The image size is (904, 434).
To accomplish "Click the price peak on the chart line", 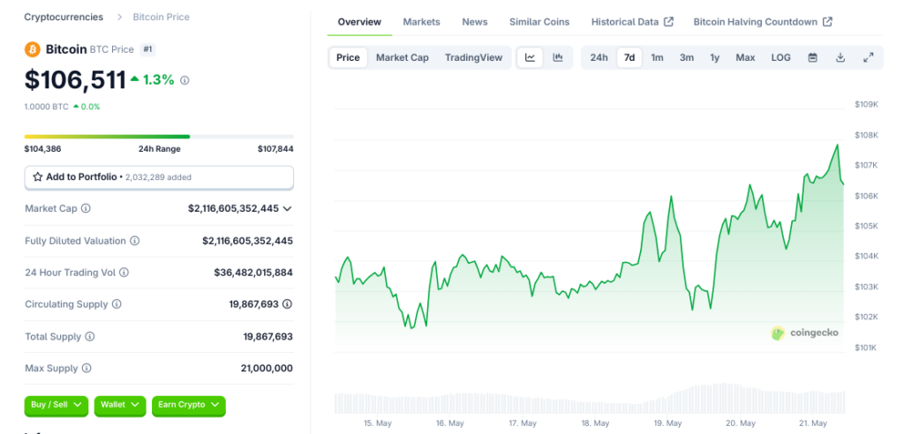I will pyautogui.click(x=837, y=145).
